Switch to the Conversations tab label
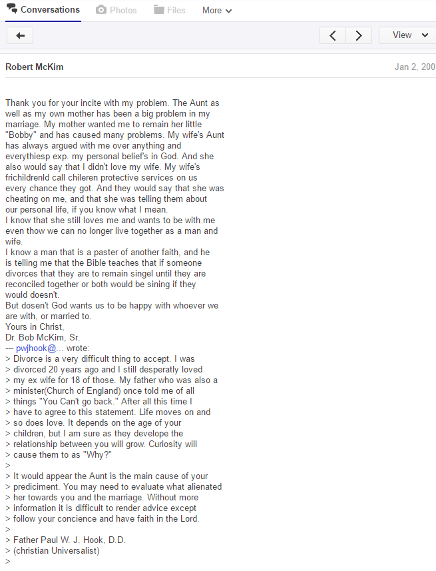436x571 pixels. click(x=50, y=9)
